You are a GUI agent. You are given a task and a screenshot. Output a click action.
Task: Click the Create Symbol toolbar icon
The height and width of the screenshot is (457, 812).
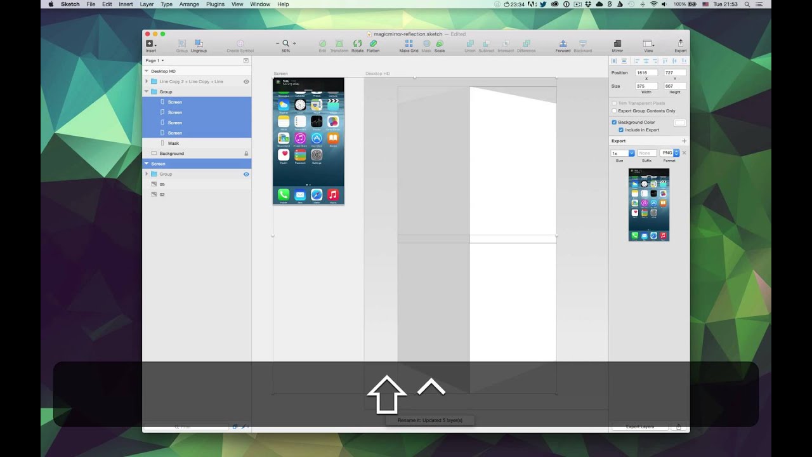point(240,44)
